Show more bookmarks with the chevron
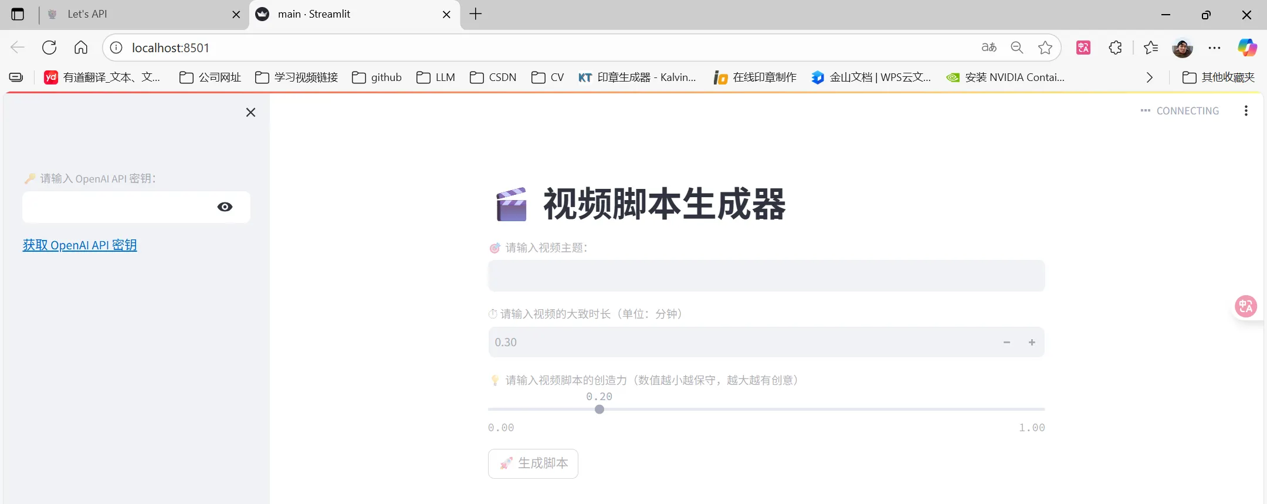1267x504 pixels. point(1150,77)
